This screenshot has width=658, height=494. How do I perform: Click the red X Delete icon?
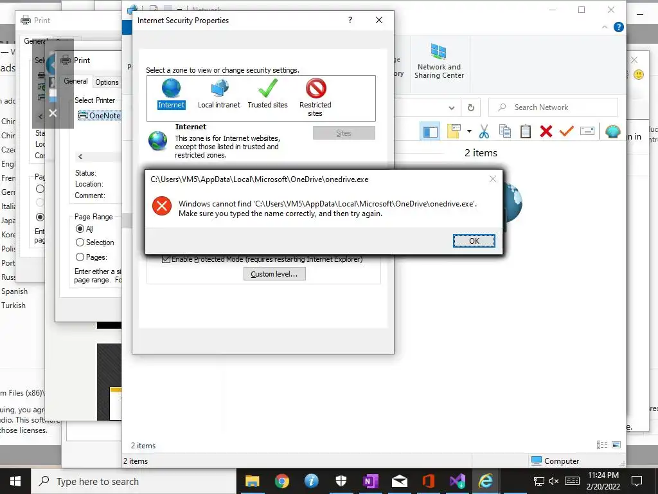pyautogui.click(x=546, y=131)
